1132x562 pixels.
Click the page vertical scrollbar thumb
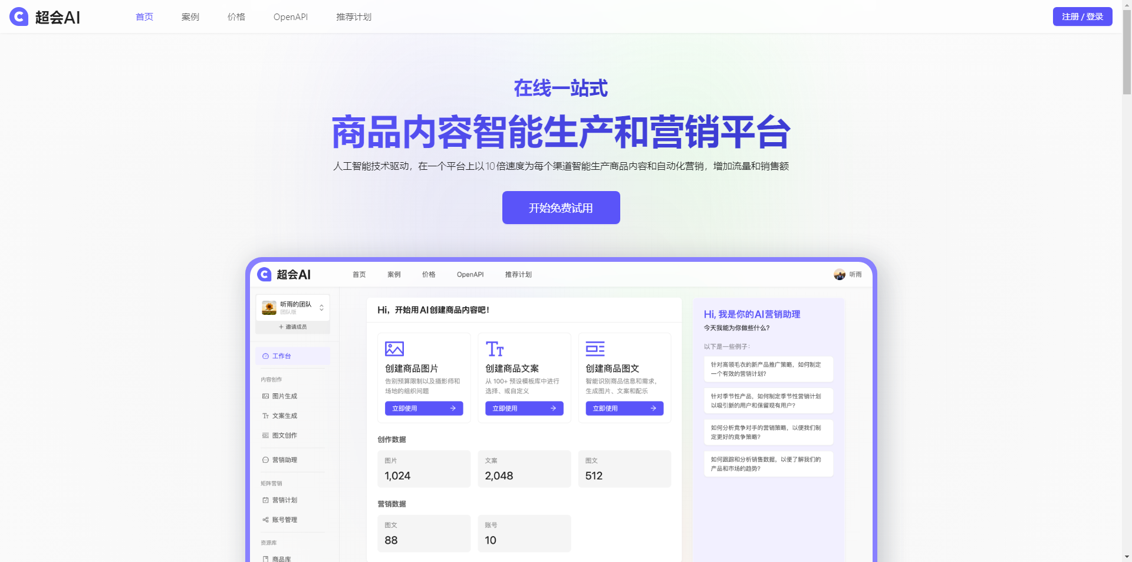tap(1127, 52)
